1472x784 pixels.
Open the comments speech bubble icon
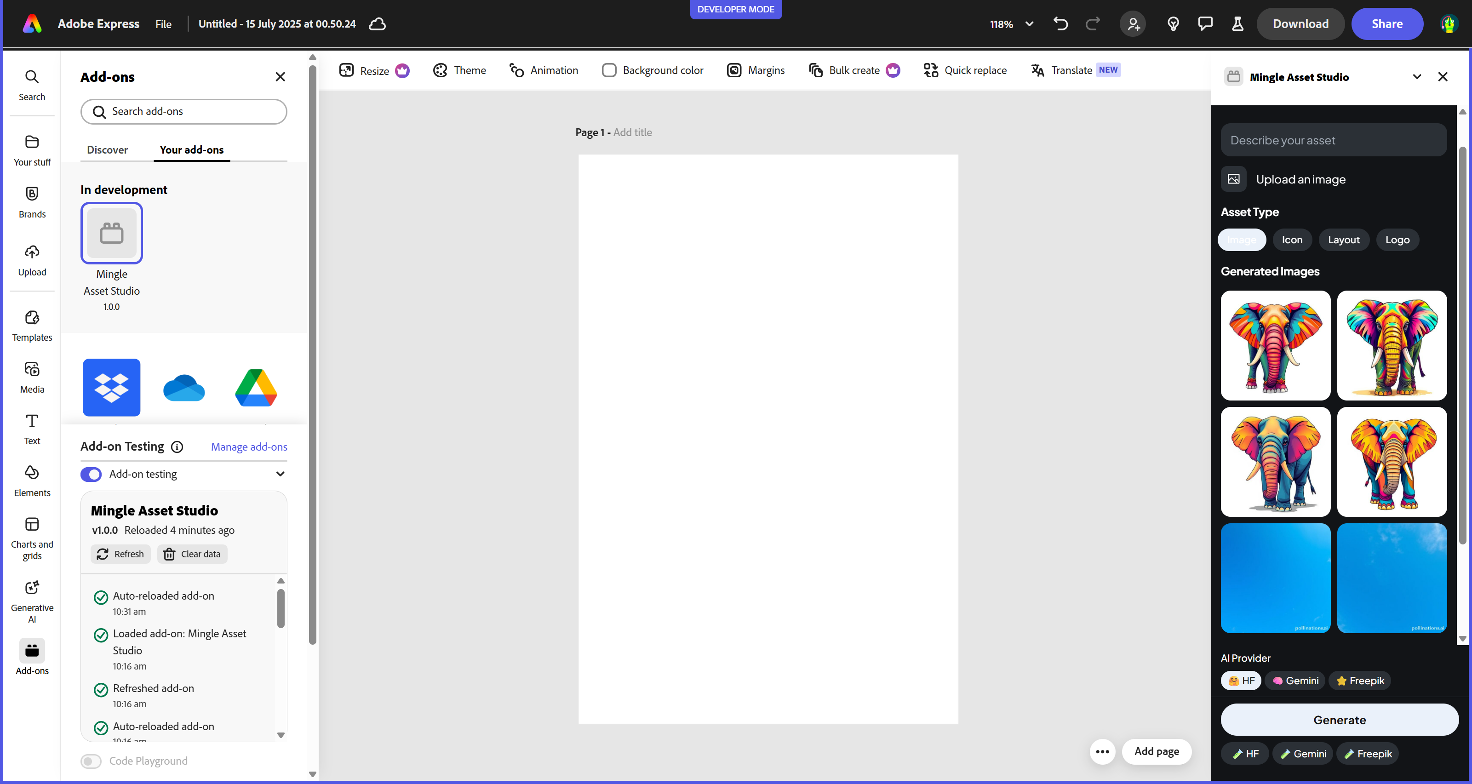click(1205, 24)
